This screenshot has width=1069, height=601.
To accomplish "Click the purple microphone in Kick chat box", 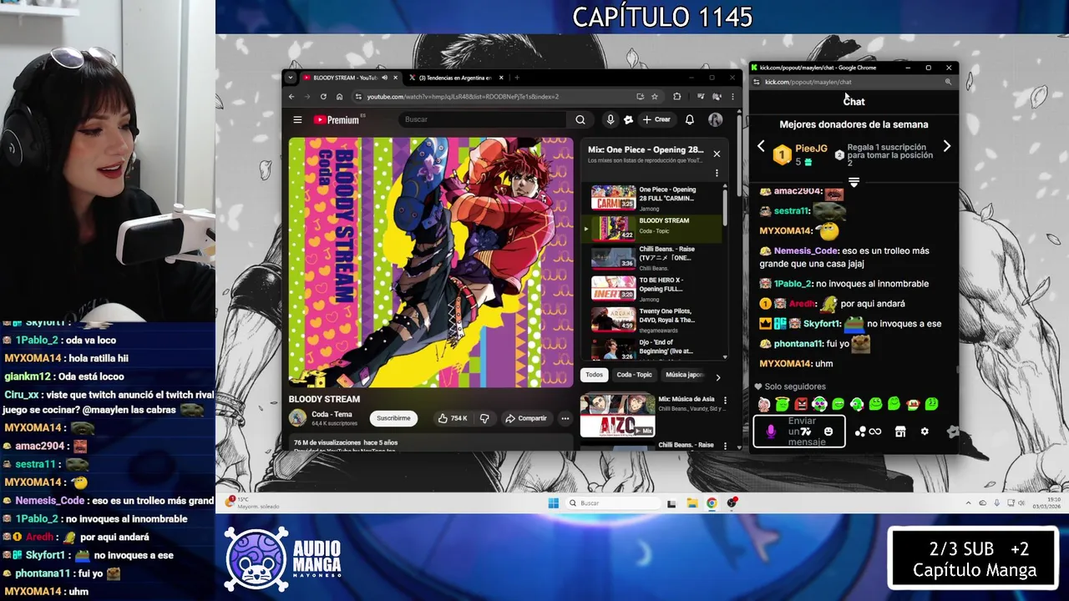I will 771,432.
